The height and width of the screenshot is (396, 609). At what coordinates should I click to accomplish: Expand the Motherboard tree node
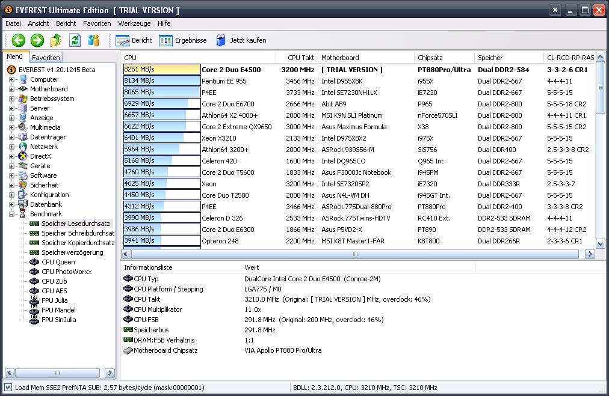pyautogui.click(x=11, y=89)
